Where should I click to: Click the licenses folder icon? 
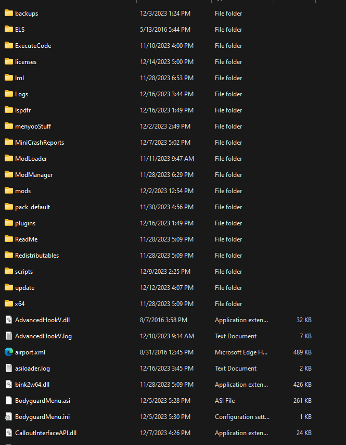(x=9, y=61)
